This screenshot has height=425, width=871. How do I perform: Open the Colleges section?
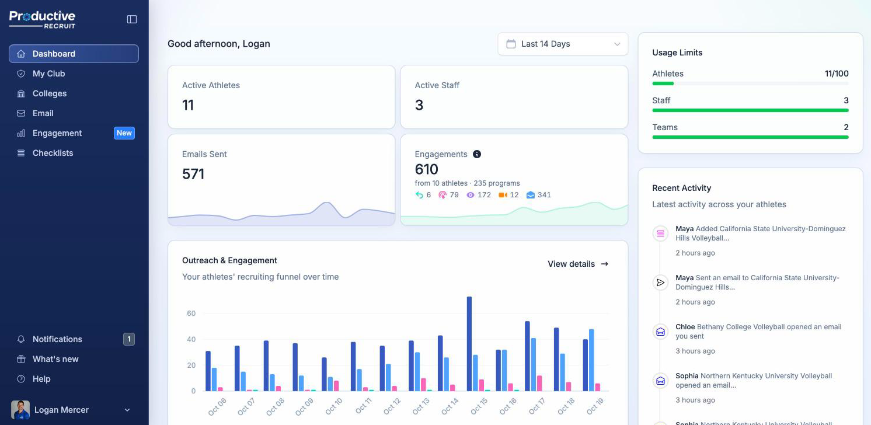pyautogui.click(x=74, y=93)
